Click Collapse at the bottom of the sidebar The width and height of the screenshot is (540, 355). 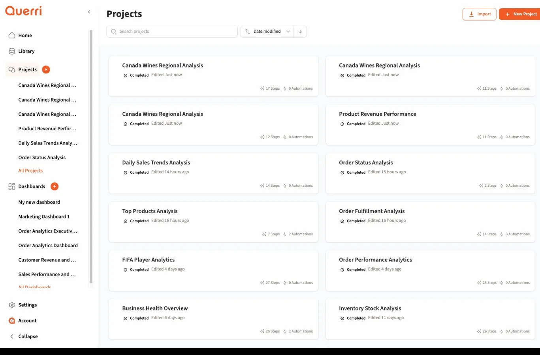pyautogui.click(x=28, y=336)
